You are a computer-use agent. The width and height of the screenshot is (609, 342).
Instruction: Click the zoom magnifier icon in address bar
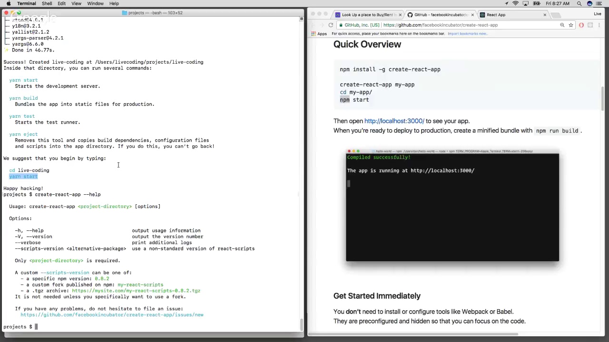point(562,25)
